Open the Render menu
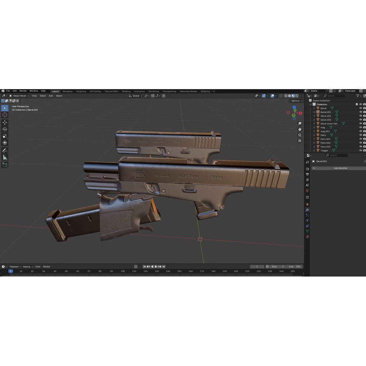 coord(23,91)
